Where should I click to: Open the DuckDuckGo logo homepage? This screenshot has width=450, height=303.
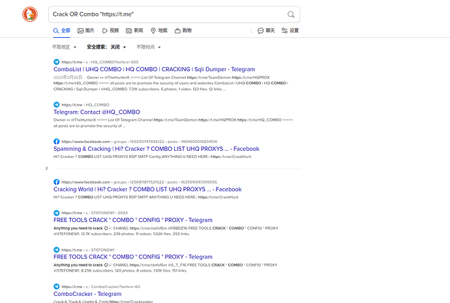[x=30, y=14]
